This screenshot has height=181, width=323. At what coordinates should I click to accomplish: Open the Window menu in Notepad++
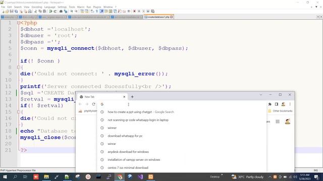pyautogui.click(x=108, y=7)
